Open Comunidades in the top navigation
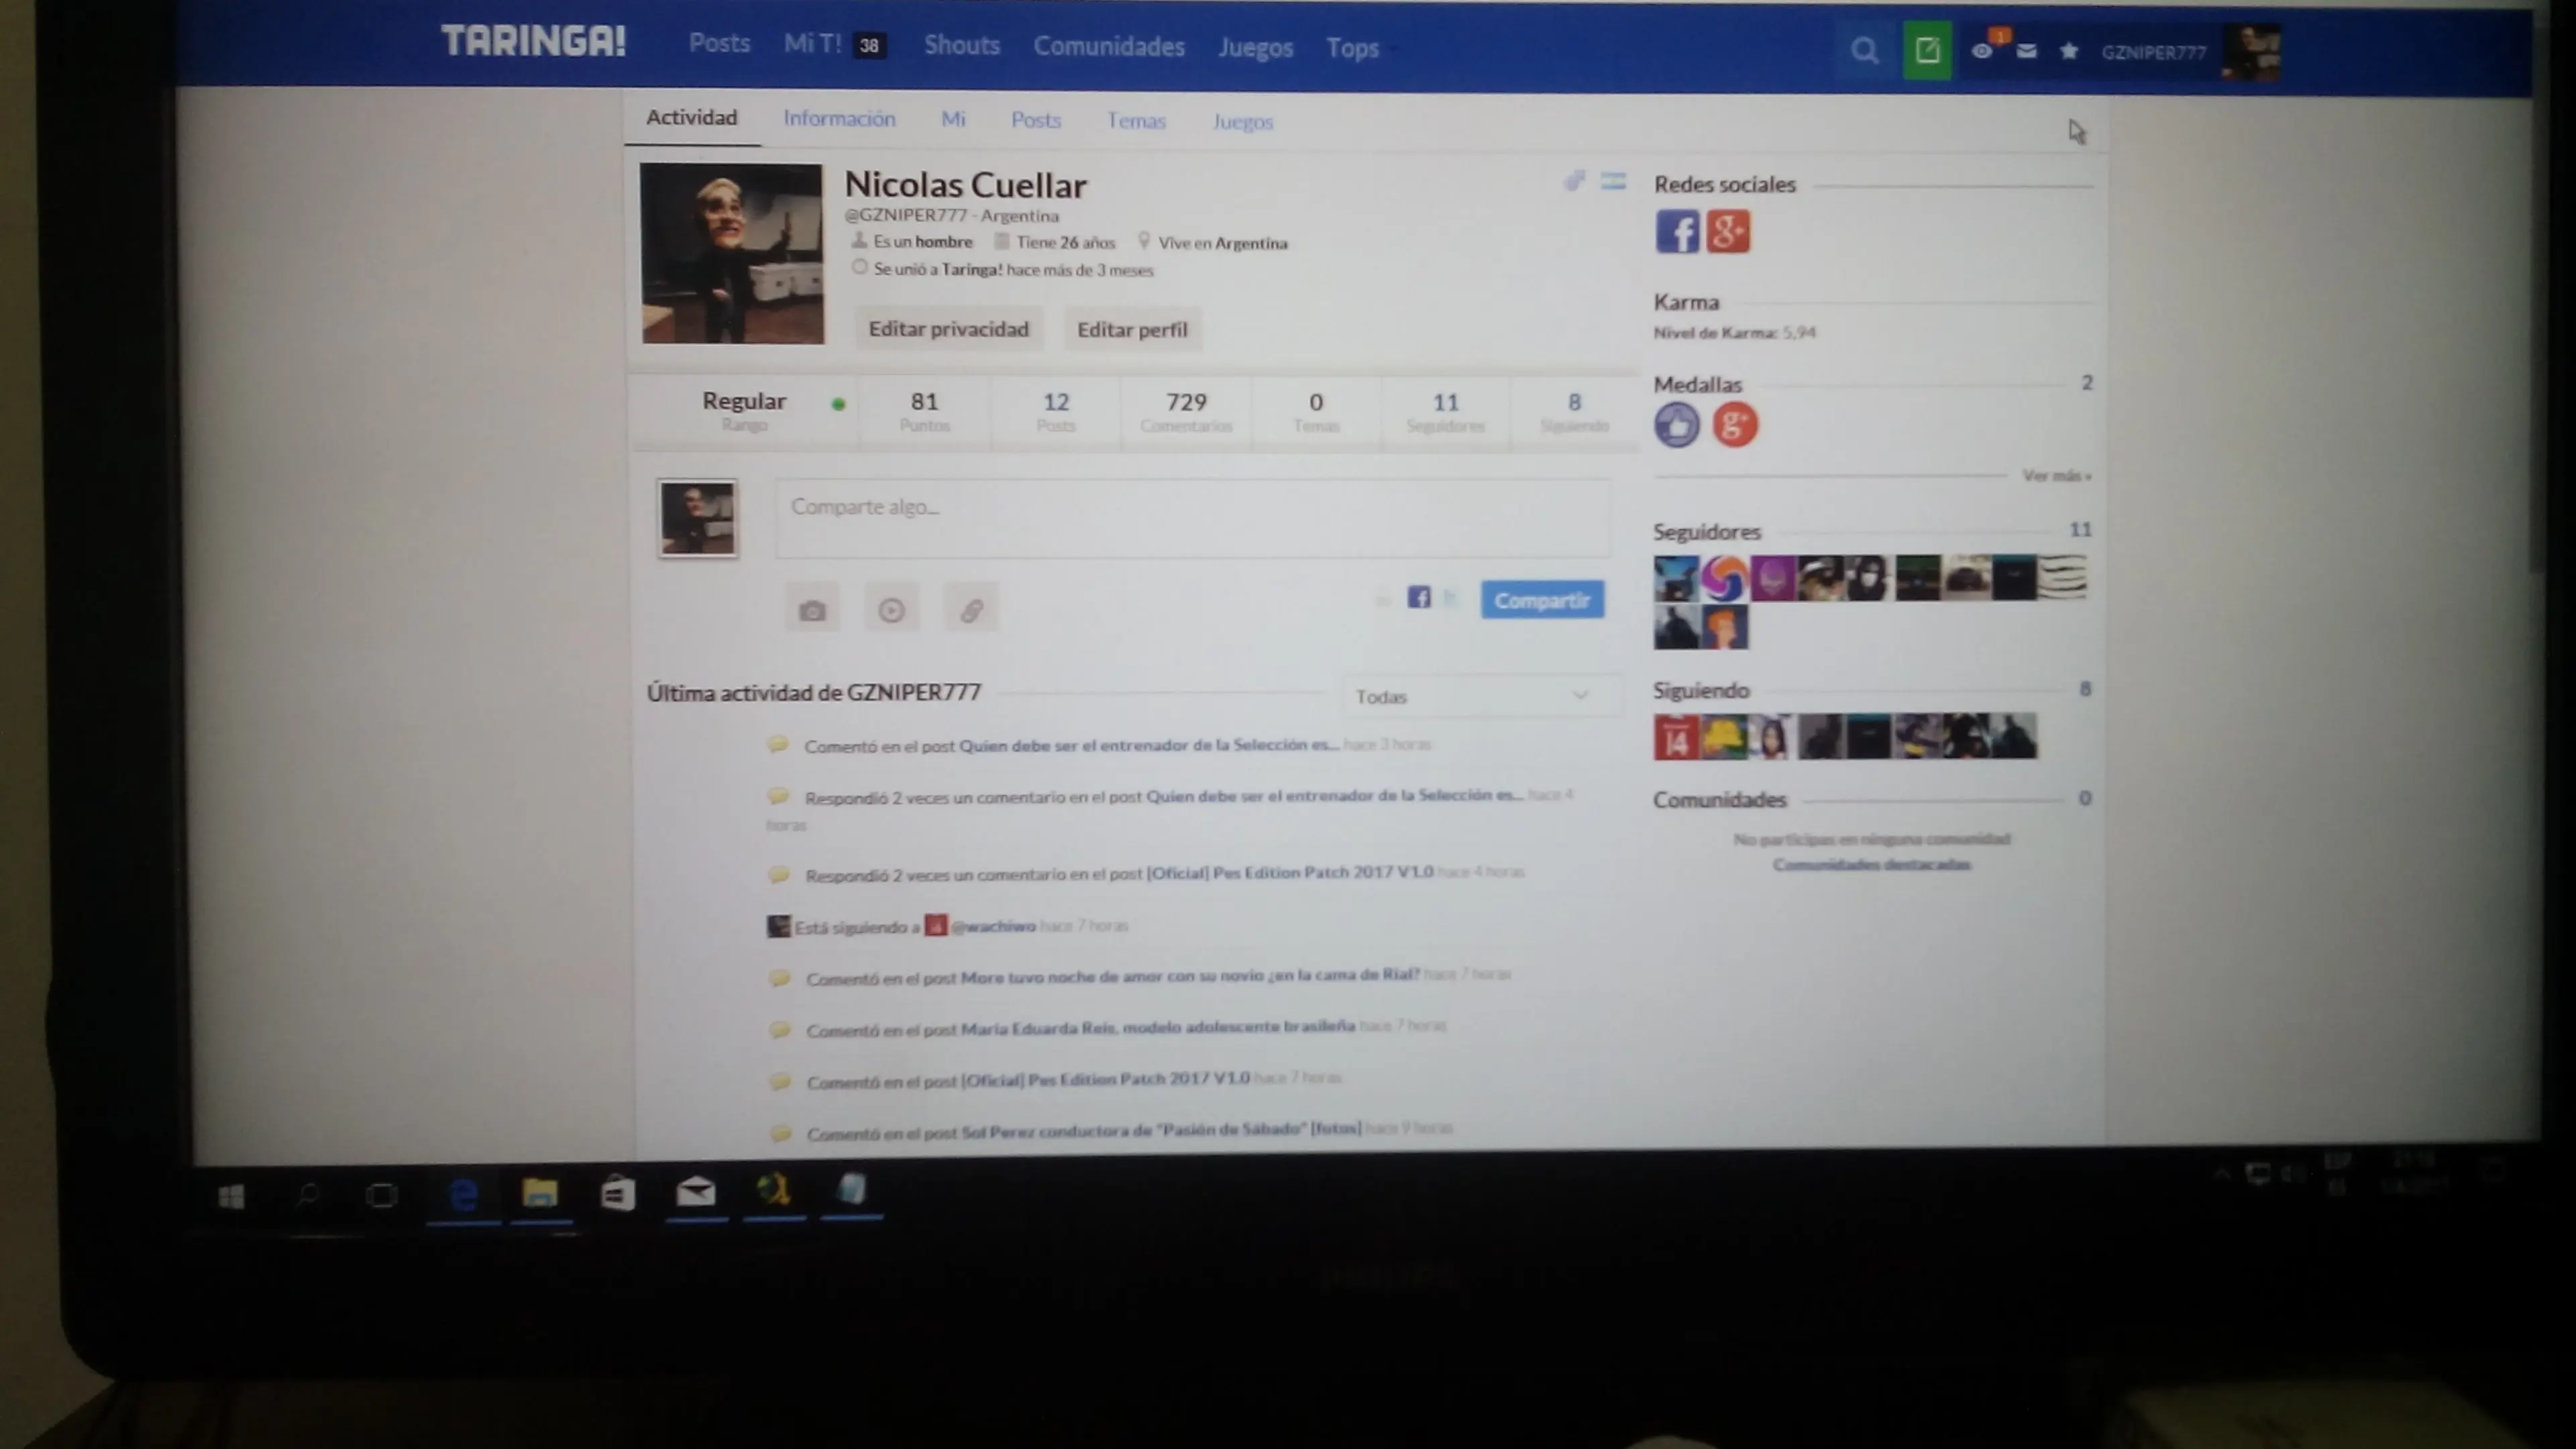Screen dimensions: 2576x1449 [x=1108, y=46]
